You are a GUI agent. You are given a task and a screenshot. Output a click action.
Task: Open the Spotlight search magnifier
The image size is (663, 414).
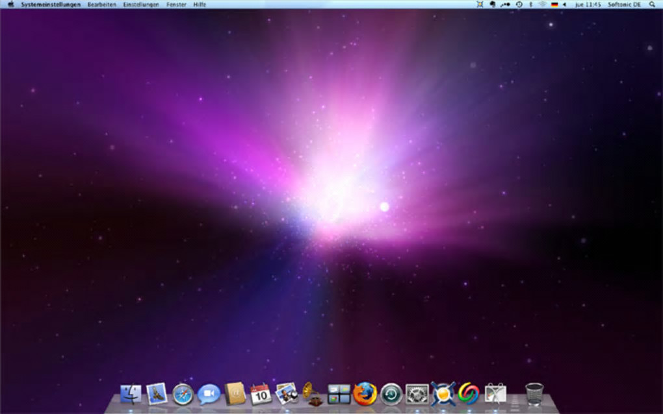tap(652, 5)
